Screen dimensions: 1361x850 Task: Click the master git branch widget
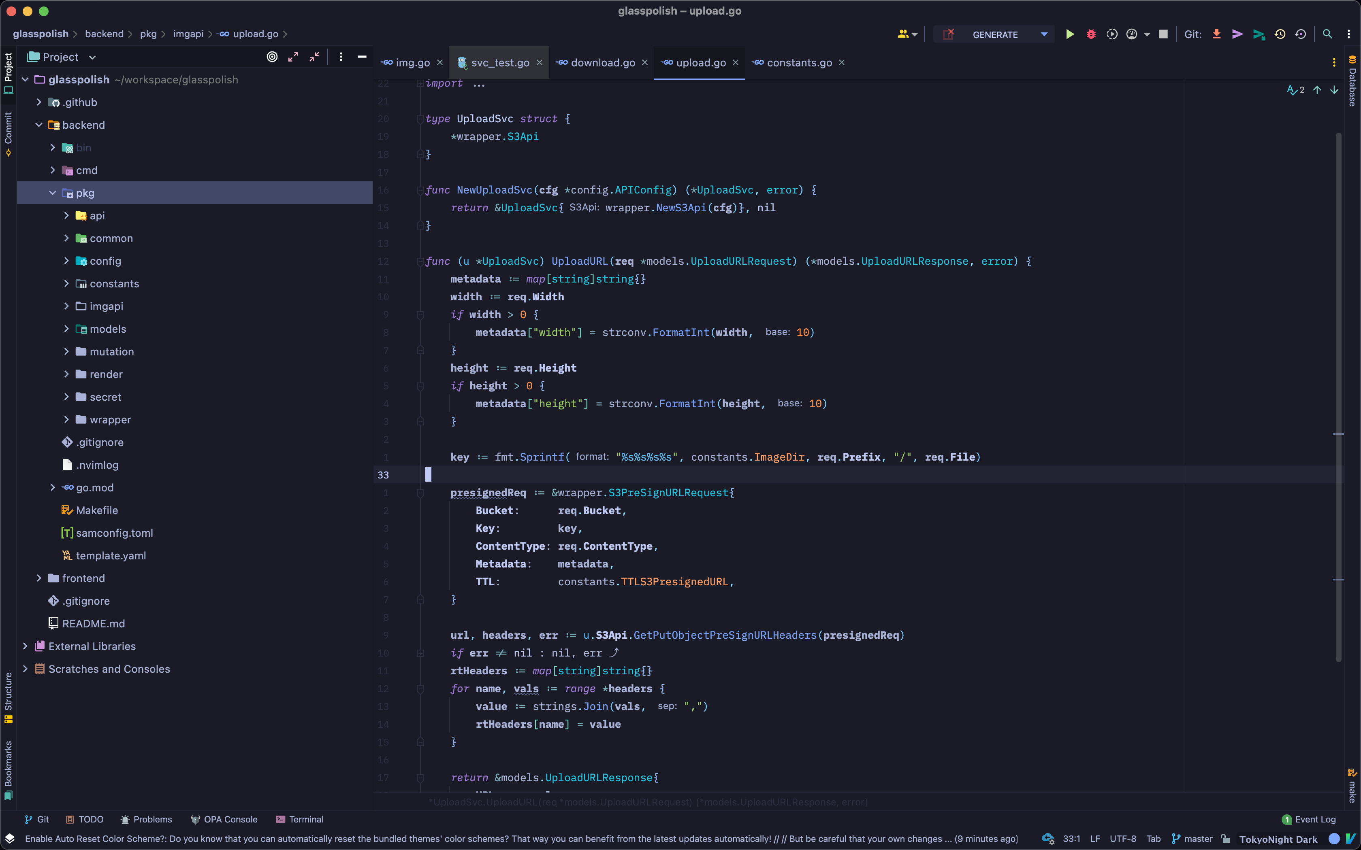(x=1192, y=839)
